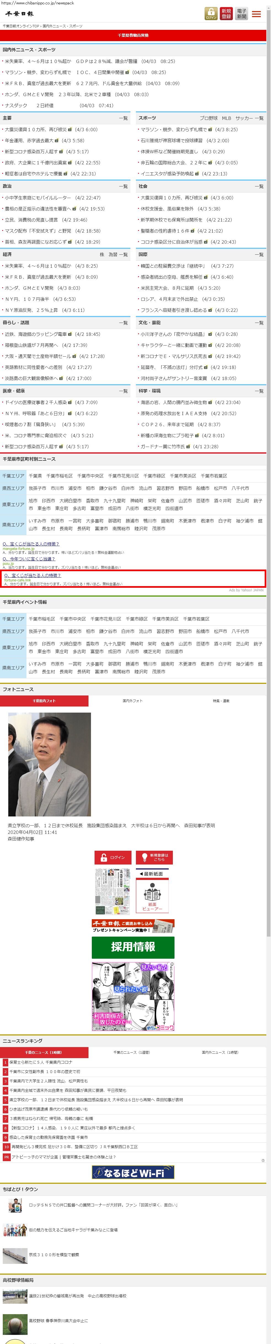Image resolution: width=271 pixels, height=1344 pixels.
Task: Open 石川雅規が神宮球場で投球練習 article
Action: coord(171,141)
